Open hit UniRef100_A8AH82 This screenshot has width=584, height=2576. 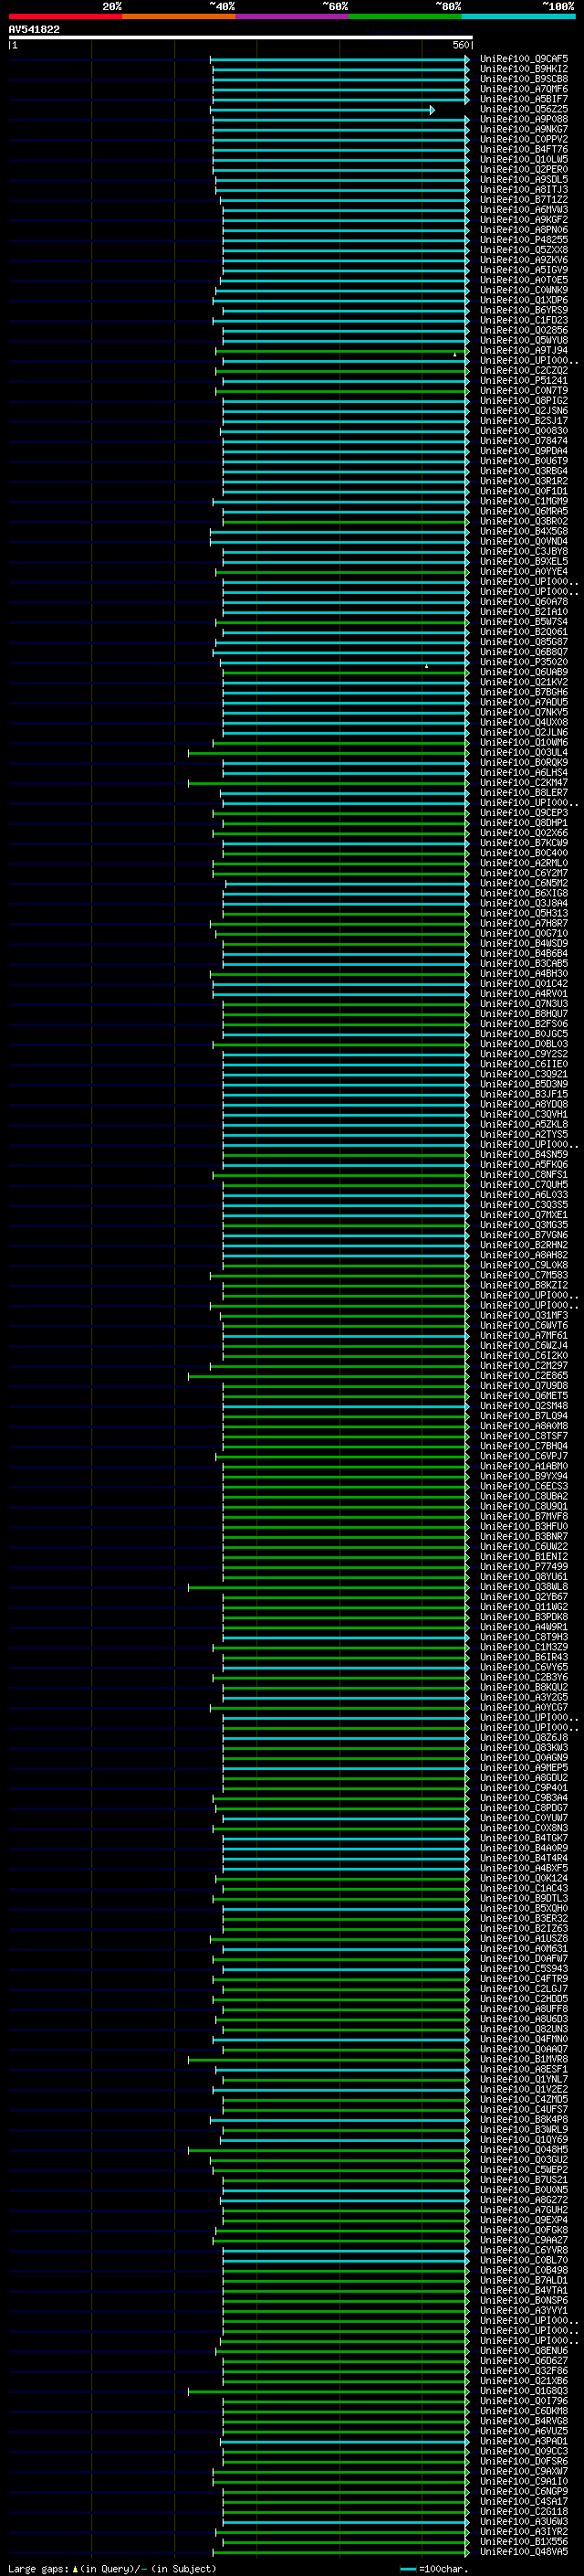[x=524, y=1254]
